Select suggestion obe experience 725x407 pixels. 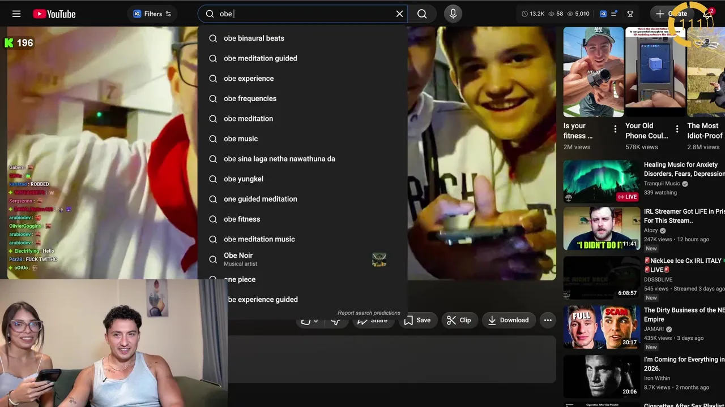pyautogui.click(x=302, y=79)
